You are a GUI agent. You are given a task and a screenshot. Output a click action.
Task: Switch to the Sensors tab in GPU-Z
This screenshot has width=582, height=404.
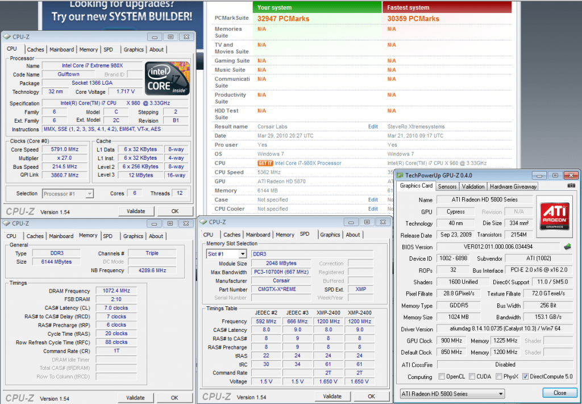click(x=447, y=186)
